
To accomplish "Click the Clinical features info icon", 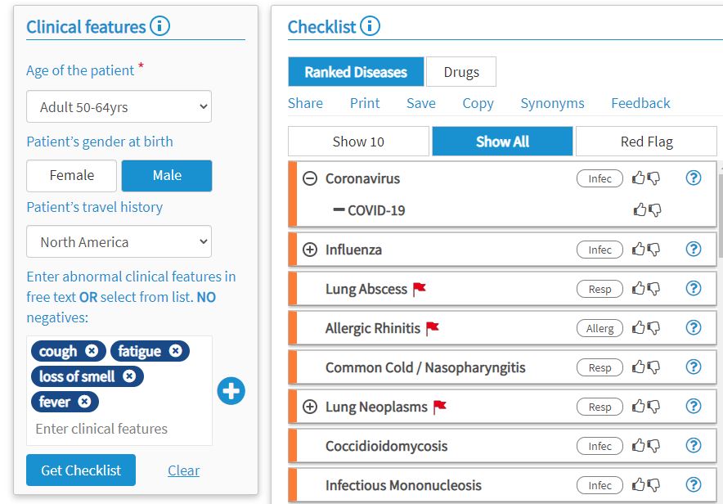I will tap(159, 26).
